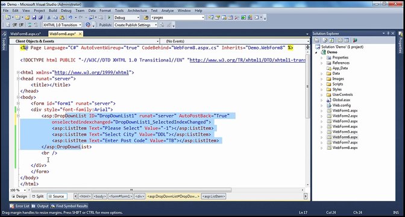Click the Copy icon
Screen dimensions: 405x217
click(55, 17)
